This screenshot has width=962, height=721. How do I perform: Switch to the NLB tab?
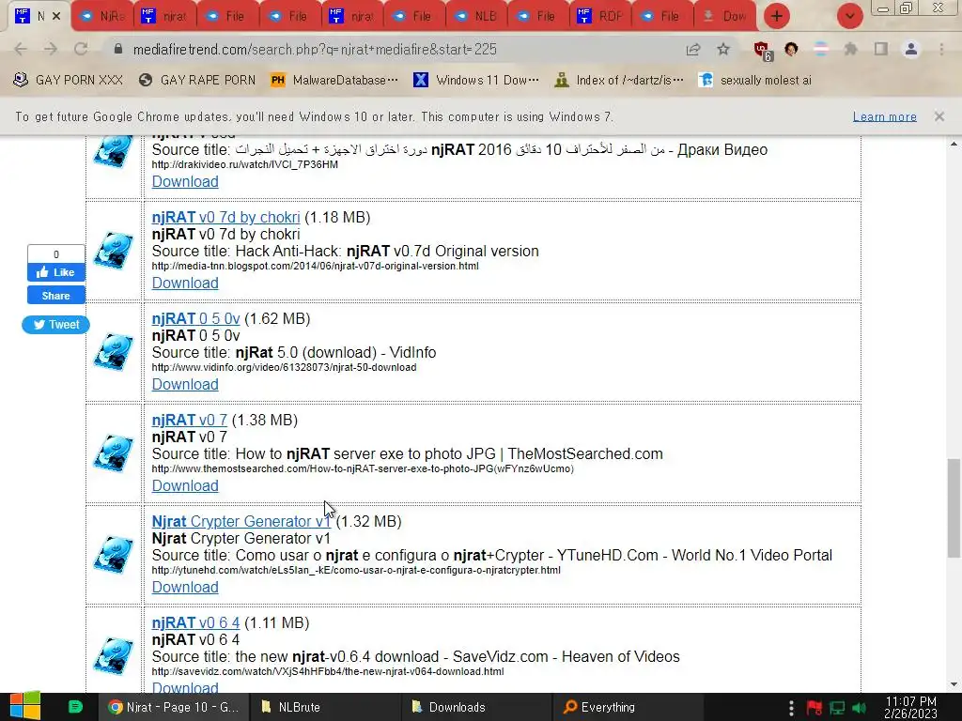[478, 16]
